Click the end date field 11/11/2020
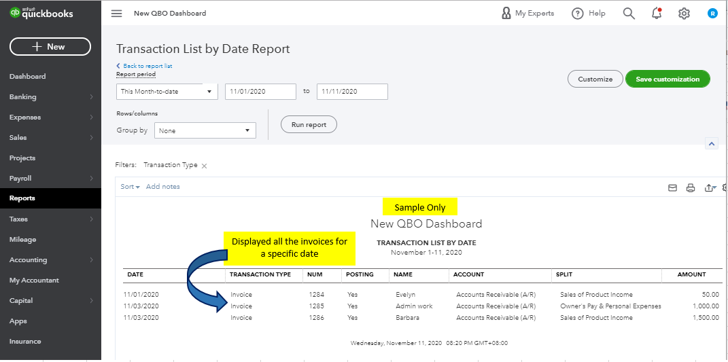 [352, 92]
